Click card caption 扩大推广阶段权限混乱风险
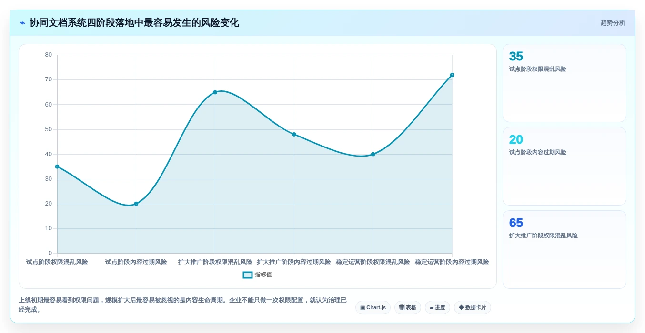The height and width of the screenshot is (333, 645). [544, 235]
